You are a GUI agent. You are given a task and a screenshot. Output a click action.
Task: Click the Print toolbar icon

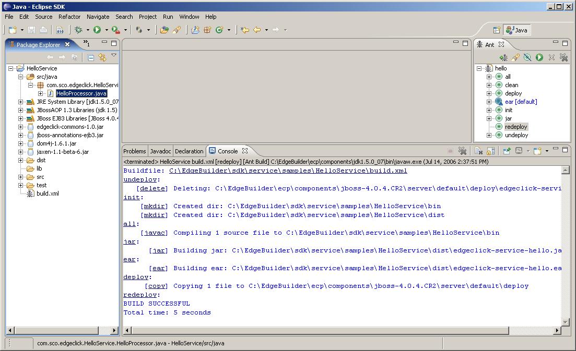click(x=43, y=30)
